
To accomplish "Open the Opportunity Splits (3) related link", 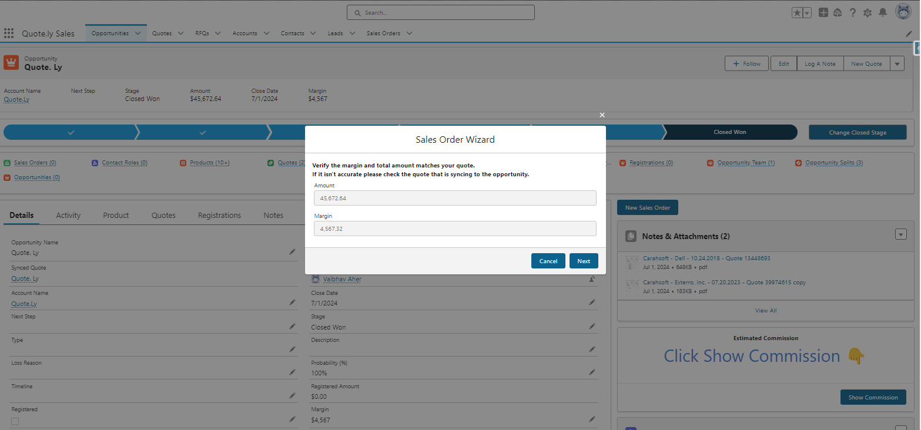I will [x=834, y=163].
